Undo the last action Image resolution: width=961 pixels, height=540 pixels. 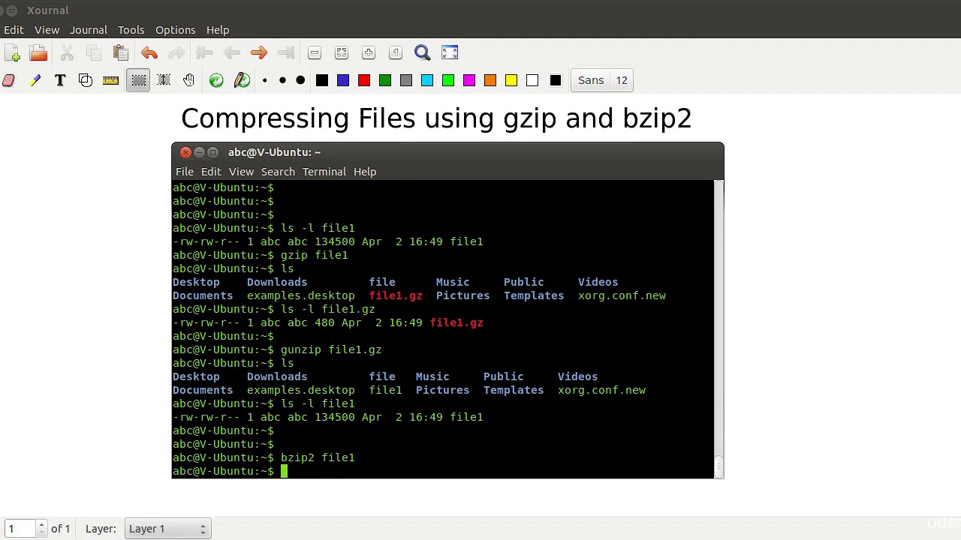pos(149,52)
